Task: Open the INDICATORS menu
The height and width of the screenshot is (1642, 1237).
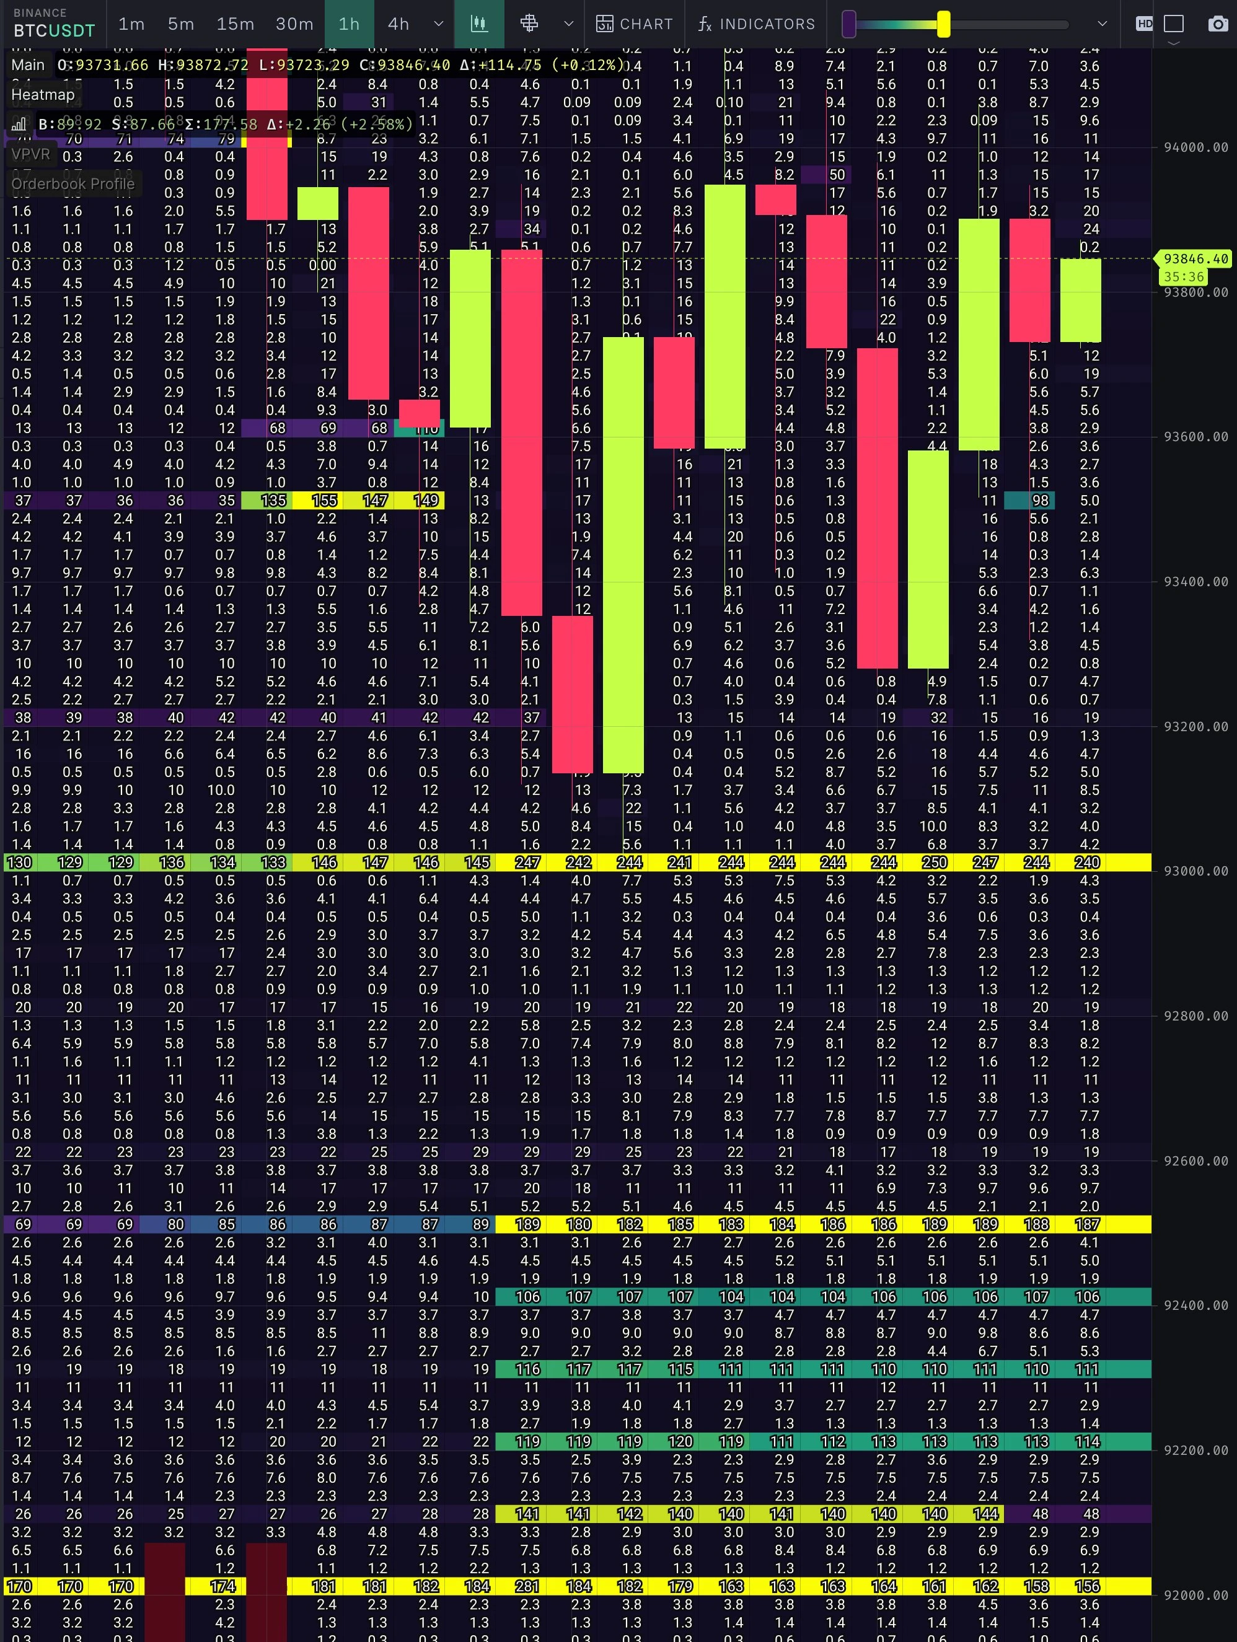Action: (767, 24)
